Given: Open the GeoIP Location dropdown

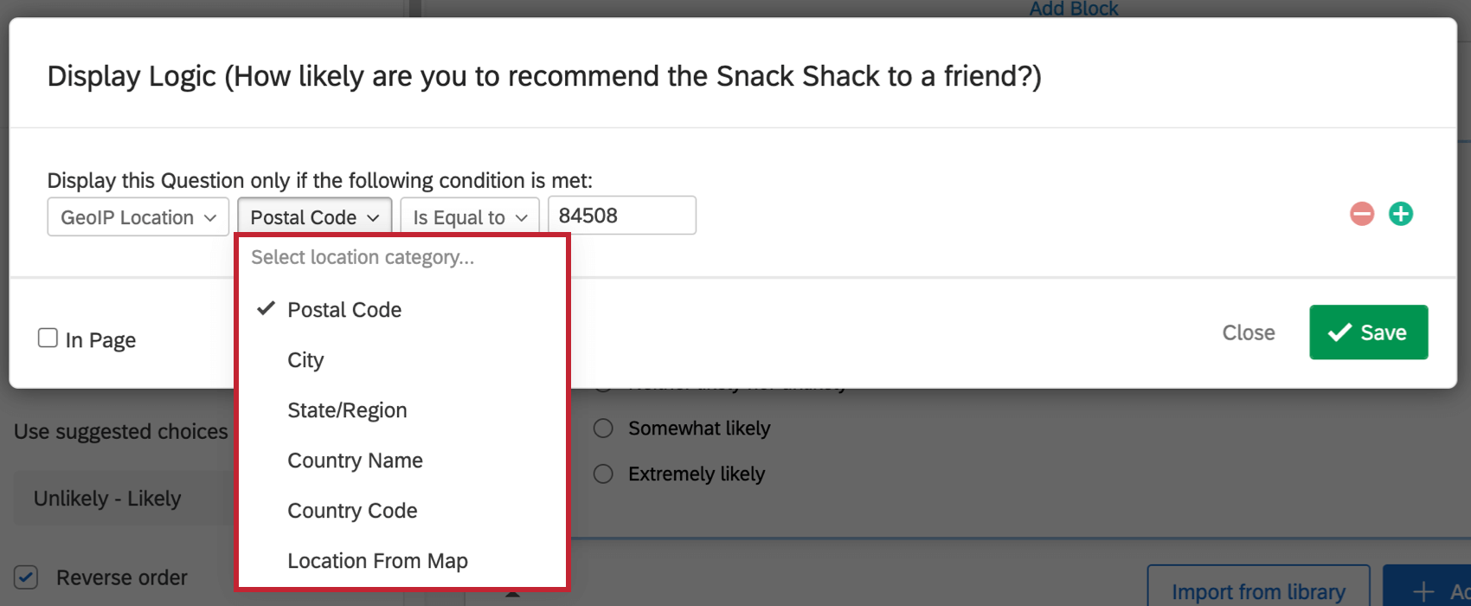Looking at the screenshot, I should pyautogui.click(x=138, y=216).
